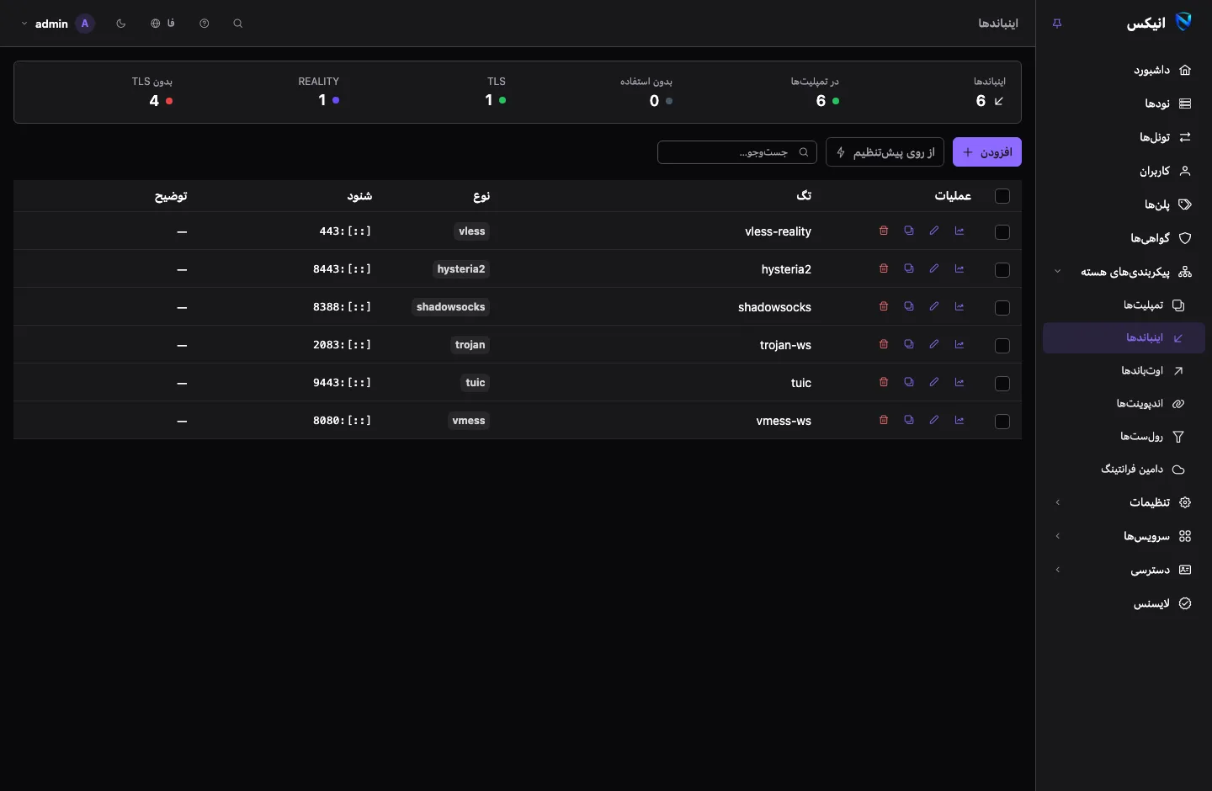Open دامین فرانتینگ sidebar link
This screenshot has width=1212, height=791.
(1124, 469)
